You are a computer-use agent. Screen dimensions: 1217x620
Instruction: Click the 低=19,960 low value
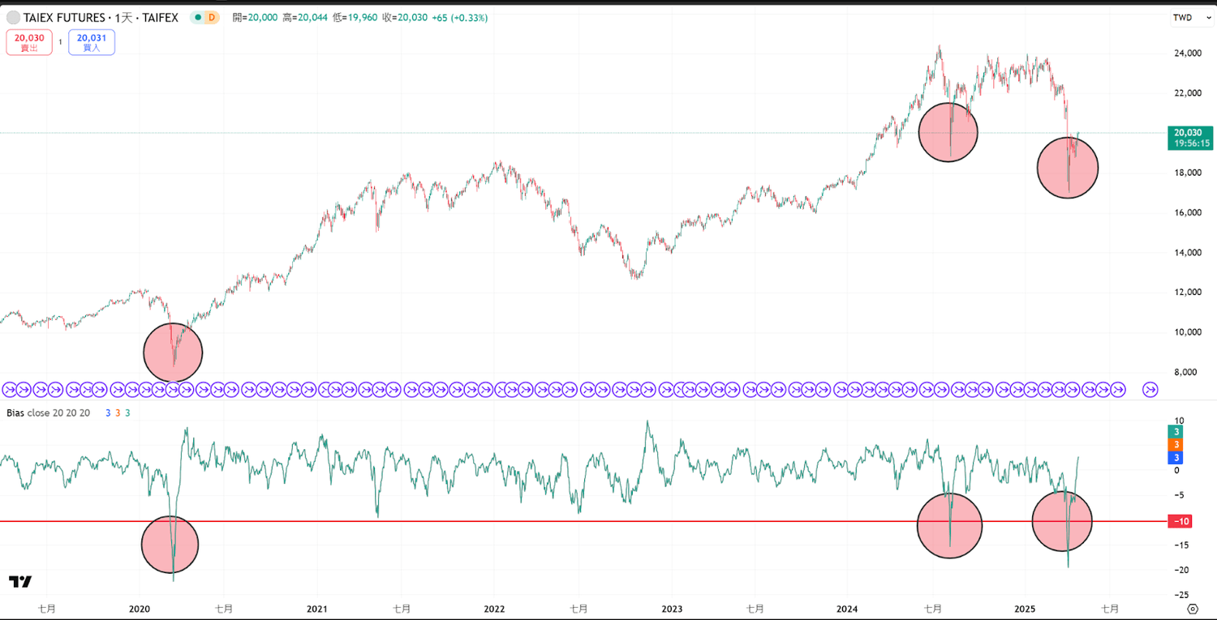tap(354, 17)
